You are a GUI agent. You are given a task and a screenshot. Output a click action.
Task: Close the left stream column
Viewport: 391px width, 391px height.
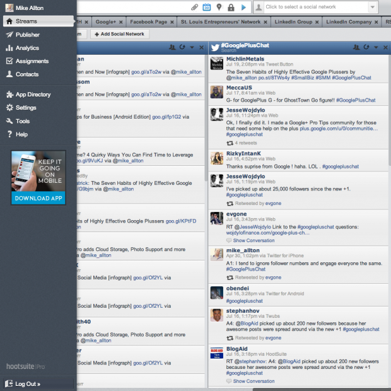(x=201, y=47)
